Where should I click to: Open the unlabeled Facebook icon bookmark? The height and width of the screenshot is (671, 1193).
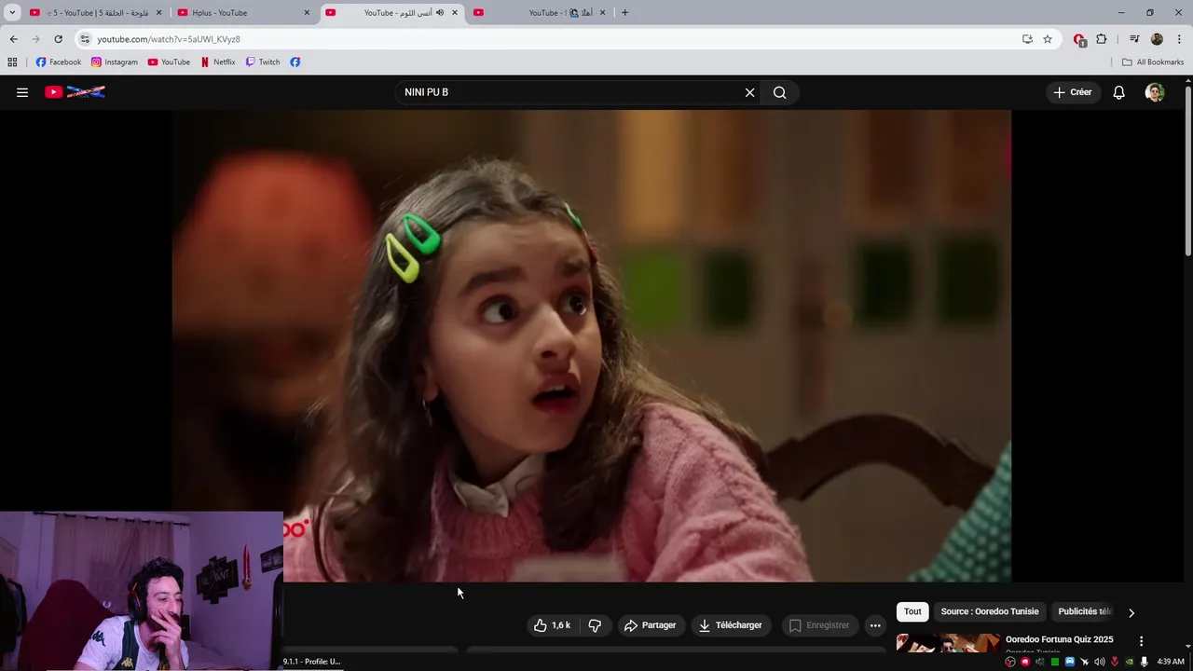point(295,62)
